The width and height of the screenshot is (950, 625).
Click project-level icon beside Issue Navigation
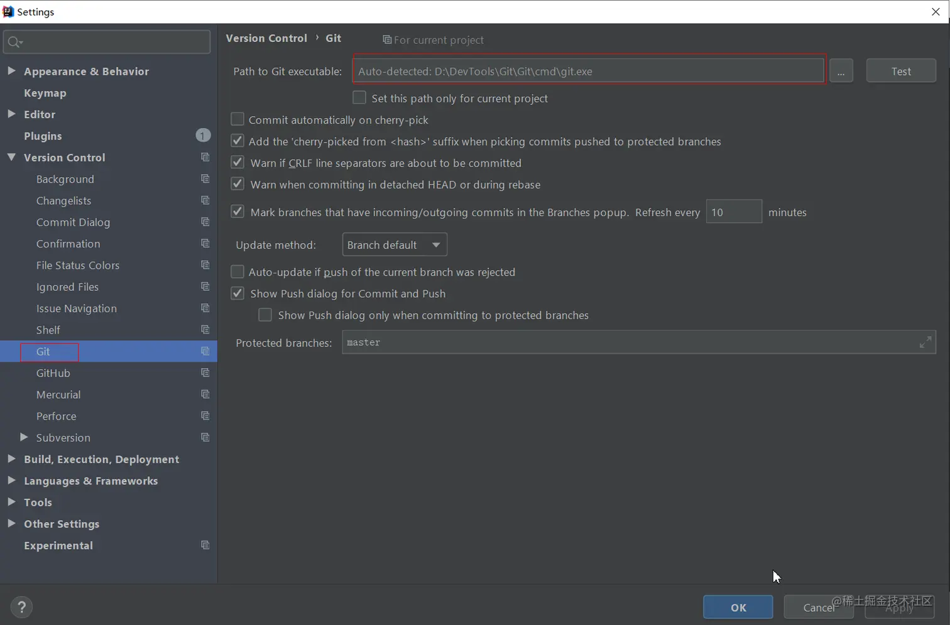[205, 308]
